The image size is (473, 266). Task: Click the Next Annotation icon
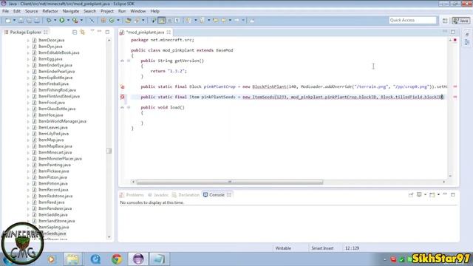click(x=189, y=20)
